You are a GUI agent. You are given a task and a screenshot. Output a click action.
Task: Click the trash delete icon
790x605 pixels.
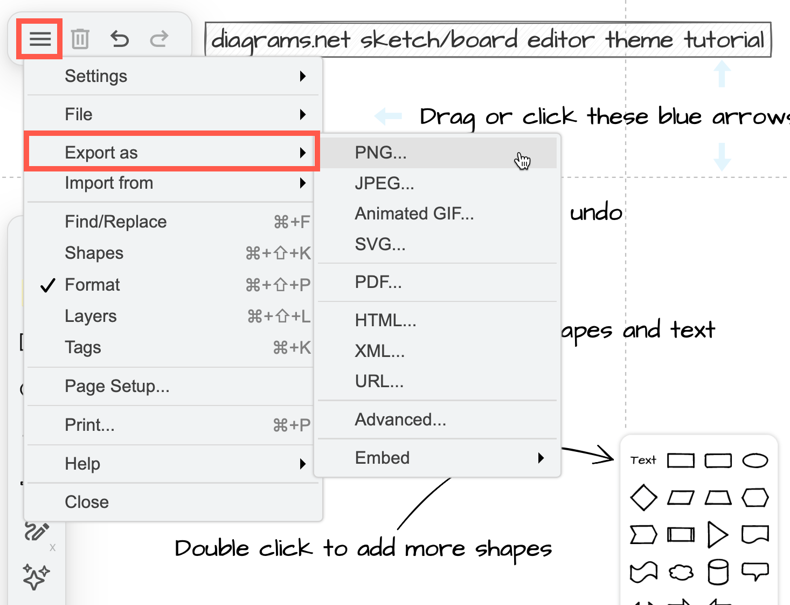coord(80,39)
